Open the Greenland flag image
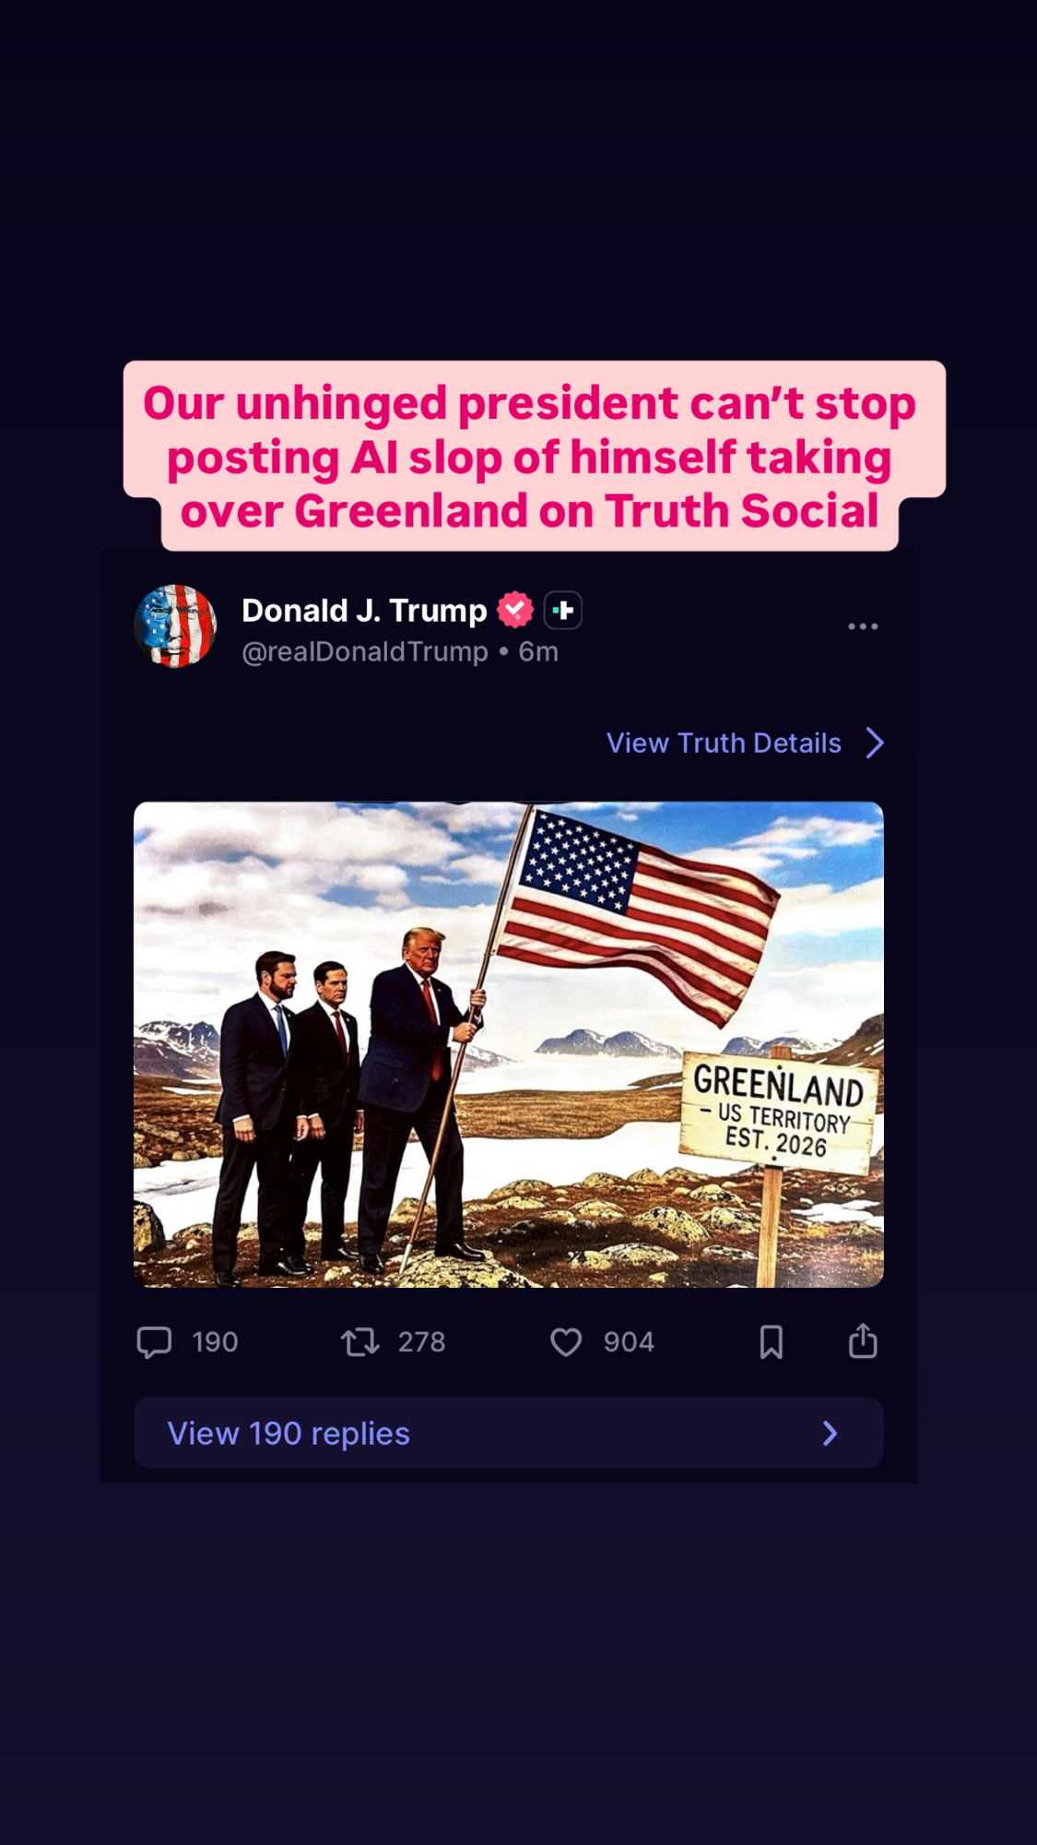This screenshot has width=1037, height=1845. click(x=509, y=1044)
